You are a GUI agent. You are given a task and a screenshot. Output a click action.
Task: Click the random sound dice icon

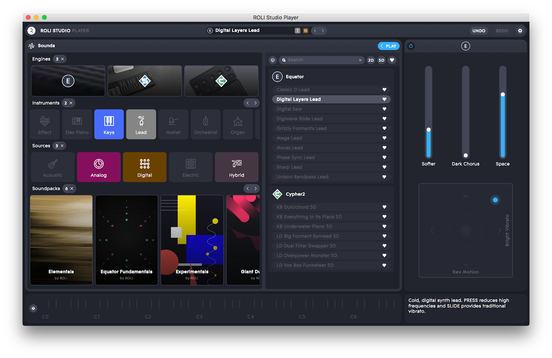coord(297,30)
